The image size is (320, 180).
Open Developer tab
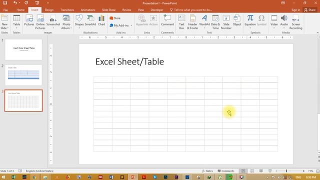coord(156,10)
